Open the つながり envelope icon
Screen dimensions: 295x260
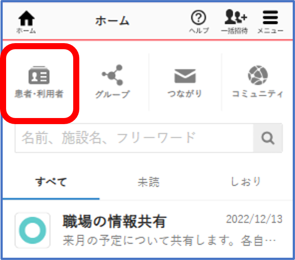[185, 76]
